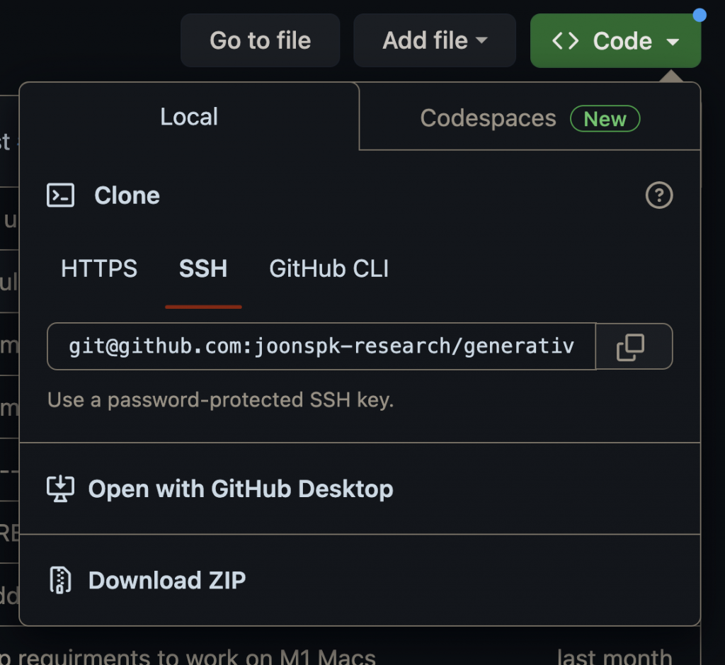Image resolution: width=725 pixels, height=665 pixels.
Task: Click the terminal icon beside Clone
Action: pos(60,195)
